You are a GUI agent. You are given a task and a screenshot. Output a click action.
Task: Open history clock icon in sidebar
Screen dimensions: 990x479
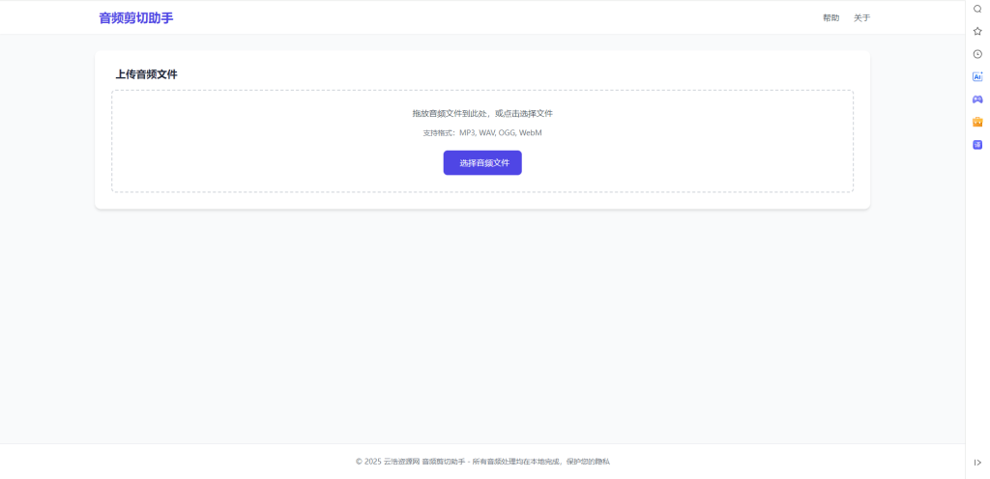pos(977,54)
